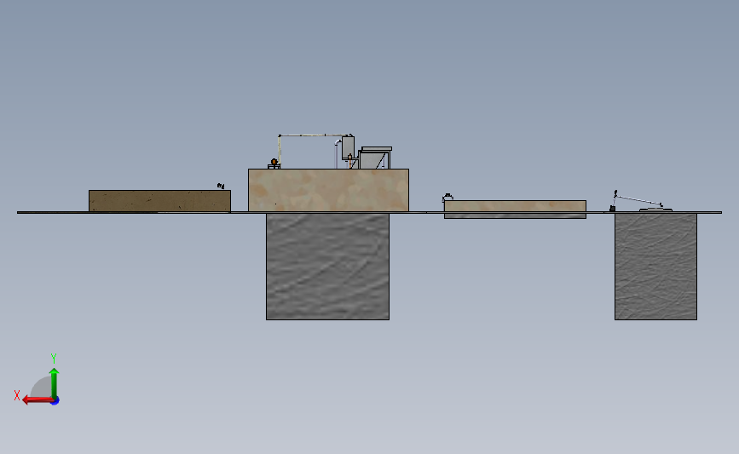
Task: Select the thin tan slab right of center
Action: click(515, 206)
